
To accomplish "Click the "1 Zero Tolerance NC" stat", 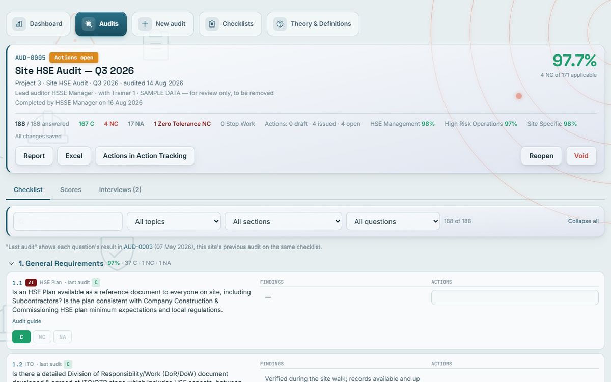I will pyautogui.click(x=182, y=124).
